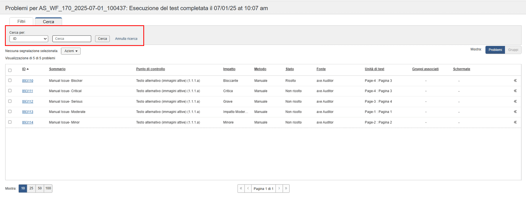Go to first page of results
The image size is (526, 198).
click(241, 188)
